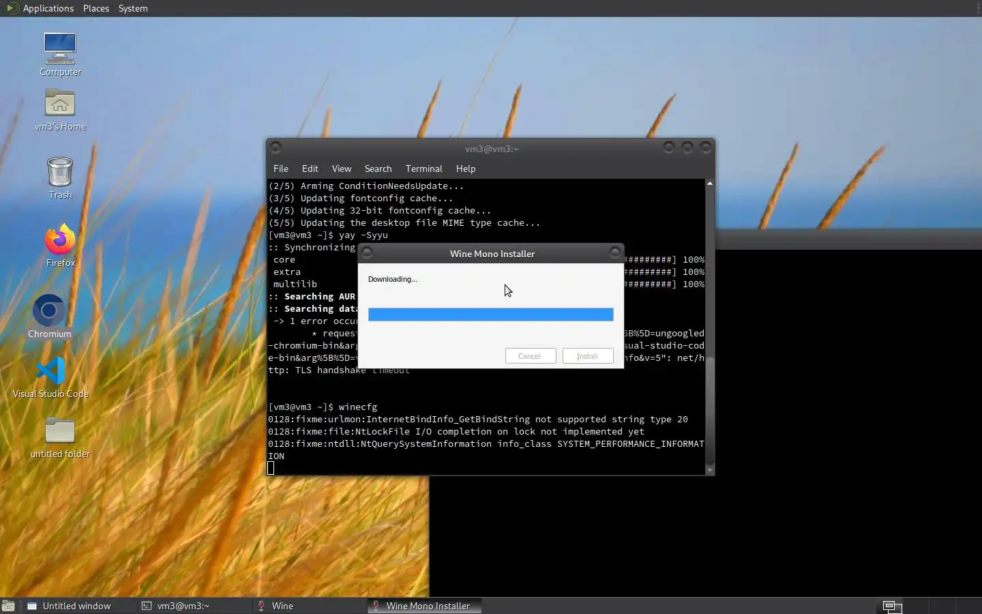This screenshot has width=982, height=614.
Task: Click the terminal scrollbar up arrow
Action: pos(710,184)
